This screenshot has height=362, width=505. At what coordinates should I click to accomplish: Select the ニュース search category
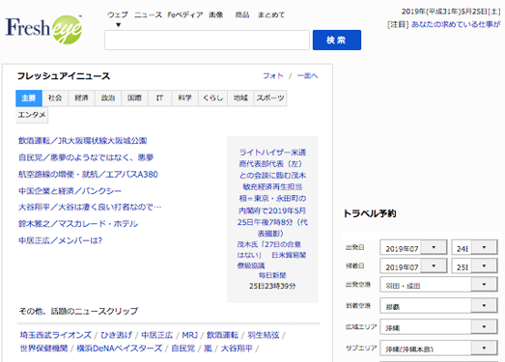click(148, 14)
